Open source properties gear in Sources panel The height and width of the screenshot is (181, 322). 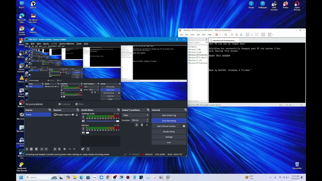click(x=64, y=149)
